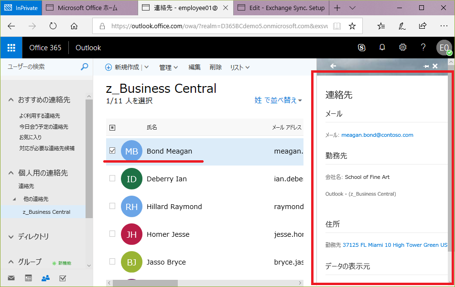455x287 pixels.
Task: Close the contact details pane
Action: click(435, 66)
